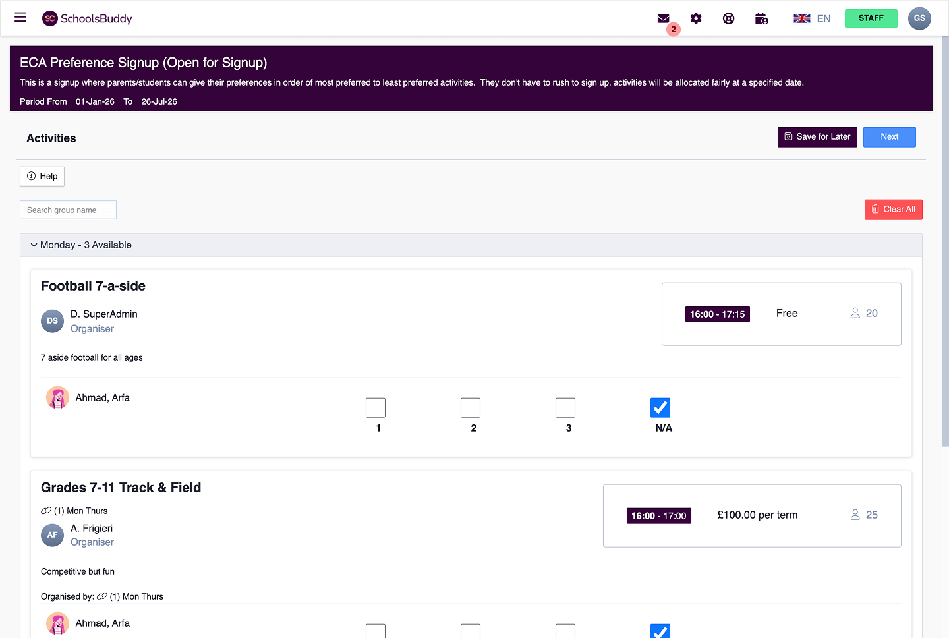The image size is (949, 638).
Task: Click the DS organiser avatar
Action: [x=52, y=321]
